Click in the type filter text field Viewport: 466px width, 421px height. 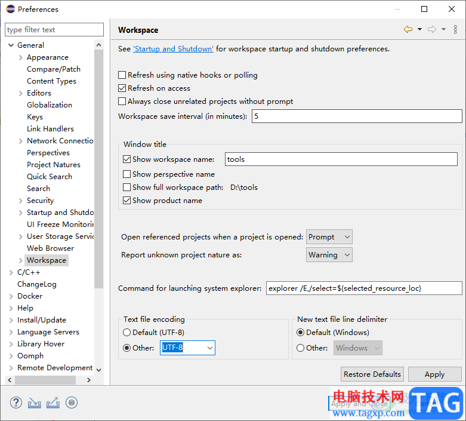point(54,30)
